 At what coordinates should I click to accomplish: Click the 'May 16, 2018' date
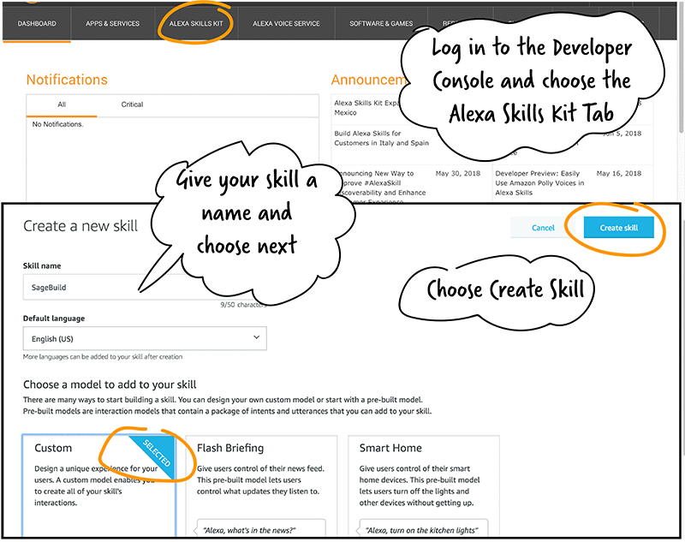tap(618, 173)
